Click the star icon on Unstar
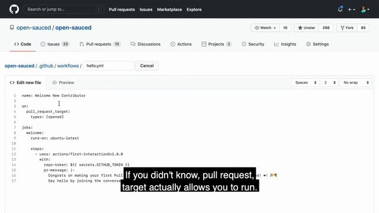This screenshot has height=213, width=379. 300,28
